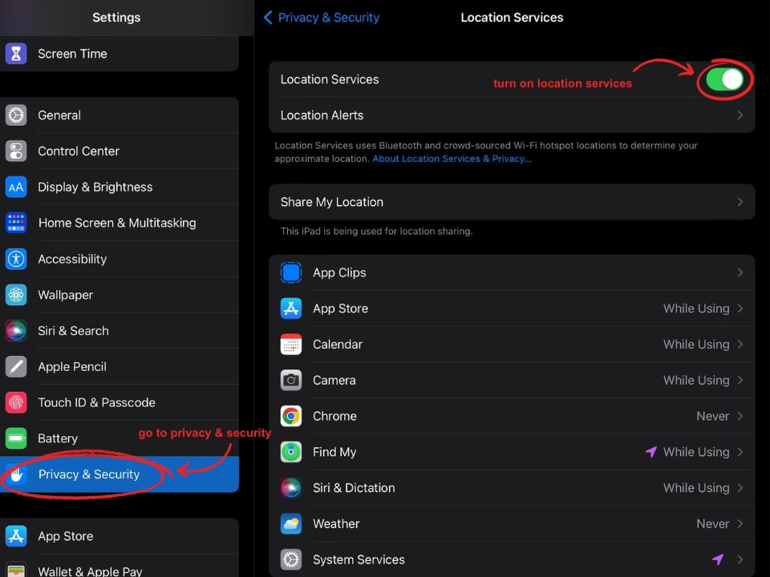770x577 pixels.
Task: Select the Control Center toggles icon
Action: click(16, 151)
